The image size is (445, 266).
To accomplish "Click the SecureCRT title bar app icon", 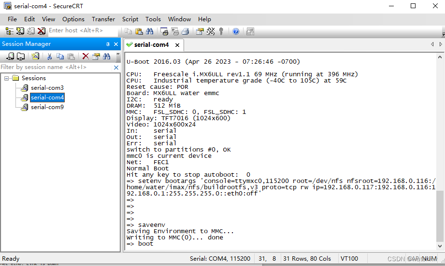I will pyautogui.click(x=8, y=6).
